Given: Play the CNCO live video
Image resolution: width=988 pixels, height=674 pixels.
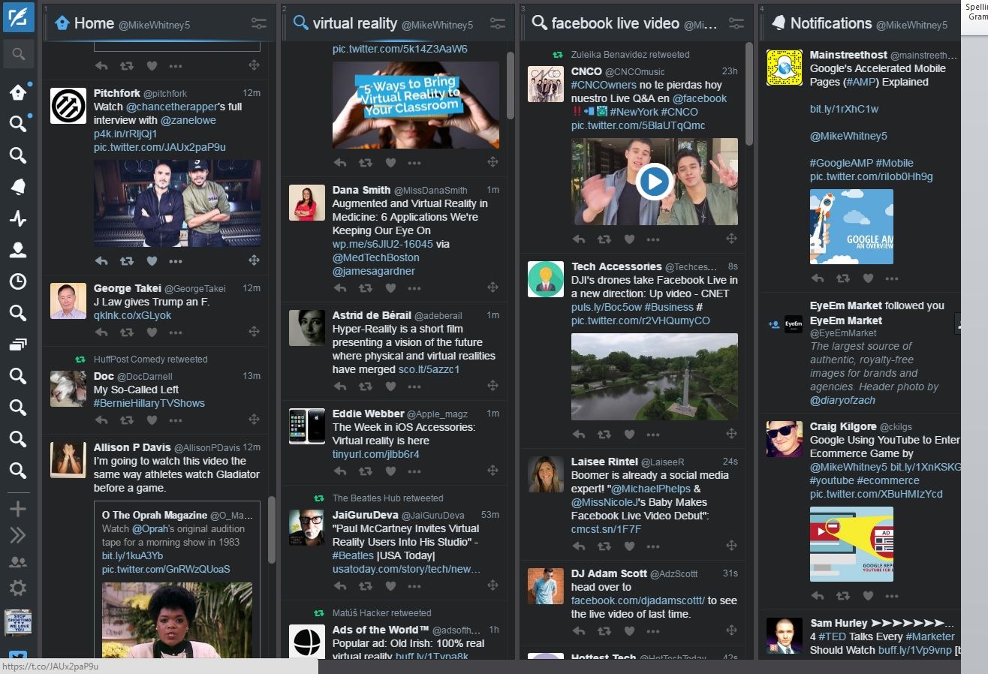Looking at the screenshot, I should coord(654,182).
